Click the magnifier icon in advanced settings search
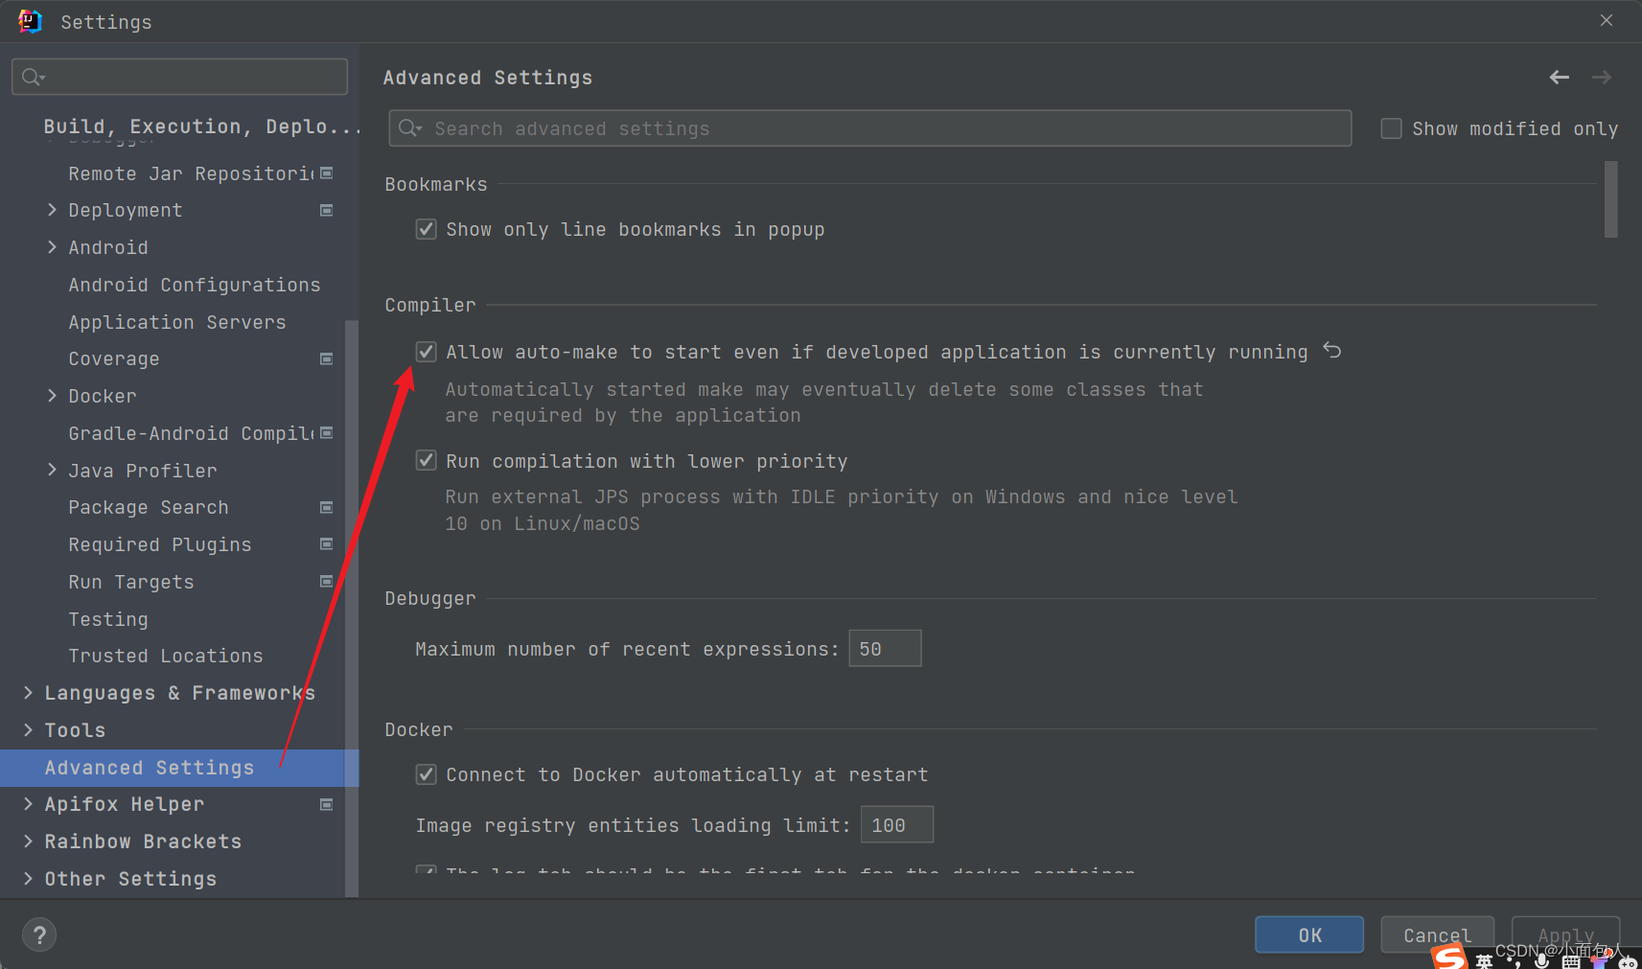Viewport: 1642px width, 969px height. [410, 128]
